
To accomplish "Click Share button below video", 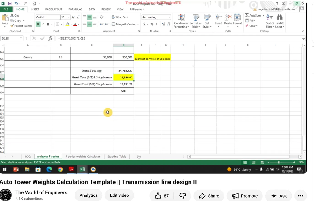I will tap(209, 195).
